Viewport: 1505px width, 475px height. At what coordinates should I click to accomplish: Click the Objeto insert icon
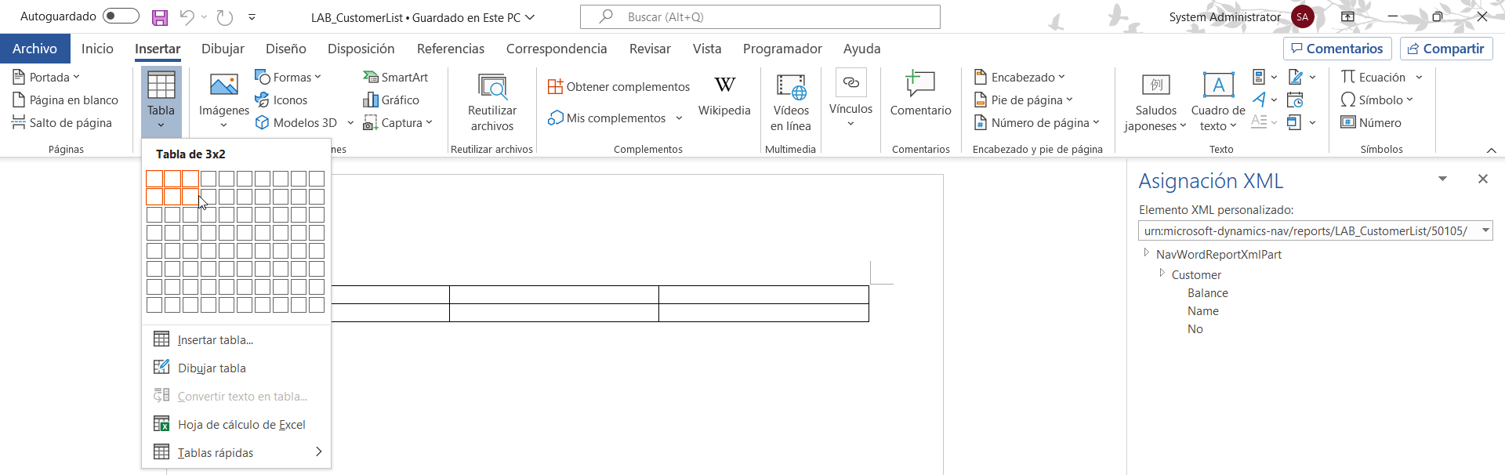1294,122
